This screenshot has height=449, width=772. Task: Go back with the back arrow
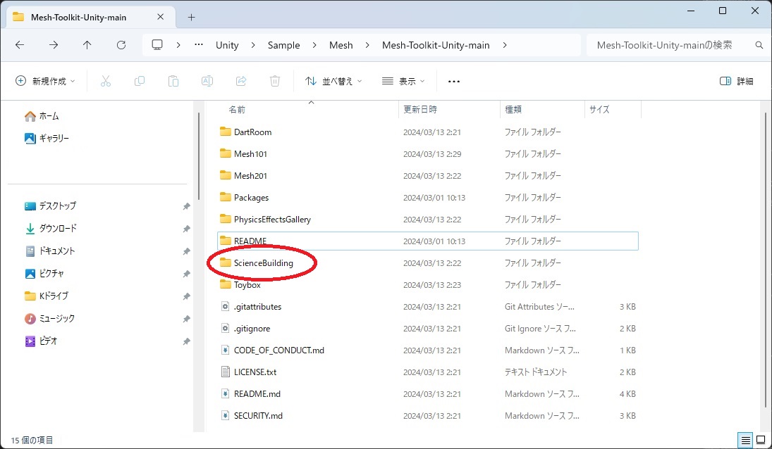pyautogui.click(x=20, y=45)
